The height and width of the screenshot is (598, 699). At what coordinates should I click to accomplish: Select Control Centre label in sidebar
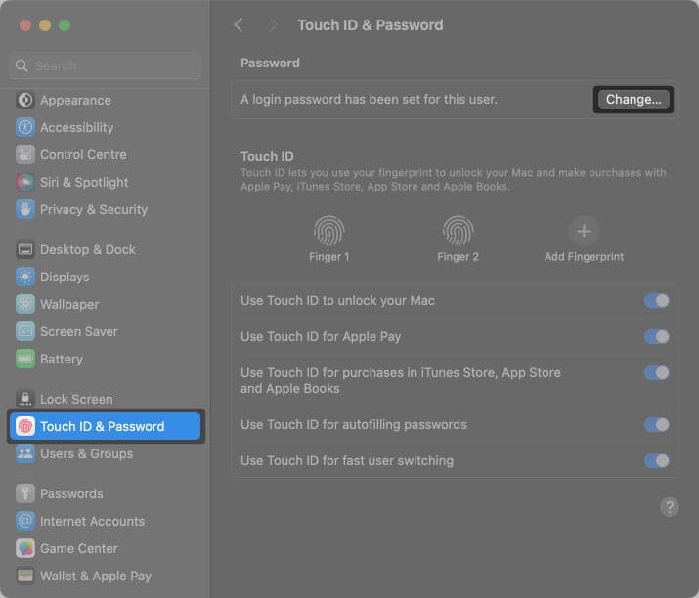pos(83,154)
